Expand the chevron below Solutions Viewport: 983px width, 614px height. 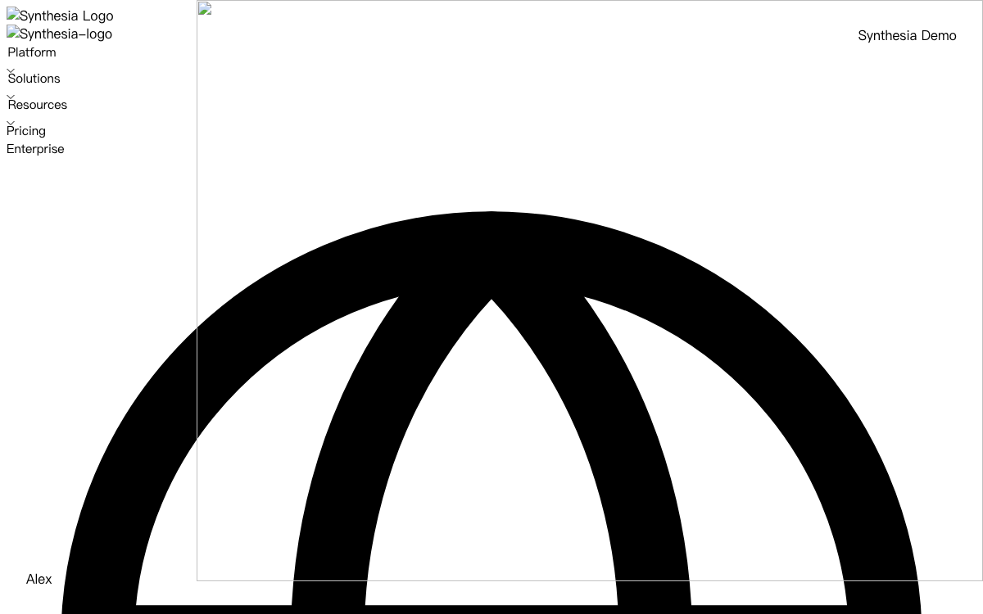click(11, 97)
